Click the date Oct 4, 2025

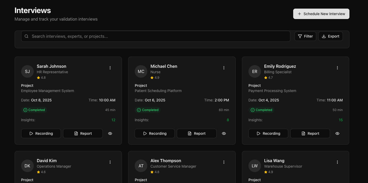[269, 100]
